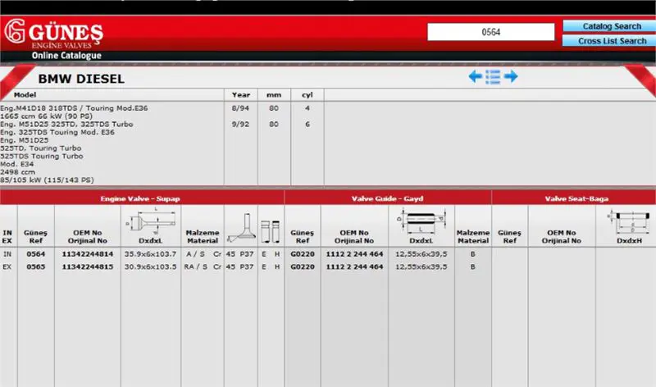The height and width of the screenshot is (387, 656).
Task: Click the Catalog Search button
Action: pos(611,26)
